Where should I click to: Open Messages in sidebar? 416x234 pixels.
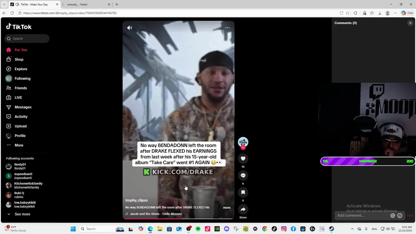23,107
